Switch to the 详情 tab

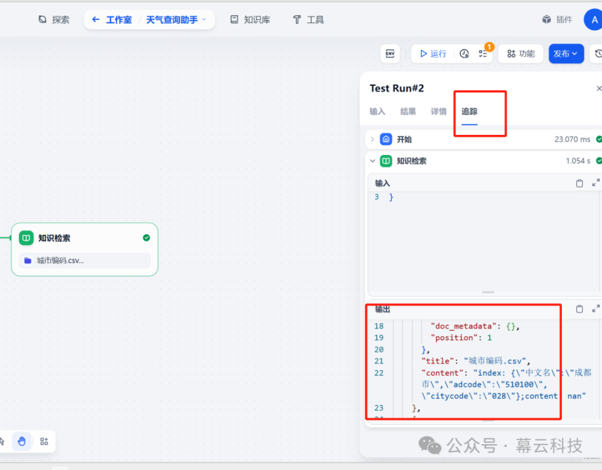click(438, 112)
